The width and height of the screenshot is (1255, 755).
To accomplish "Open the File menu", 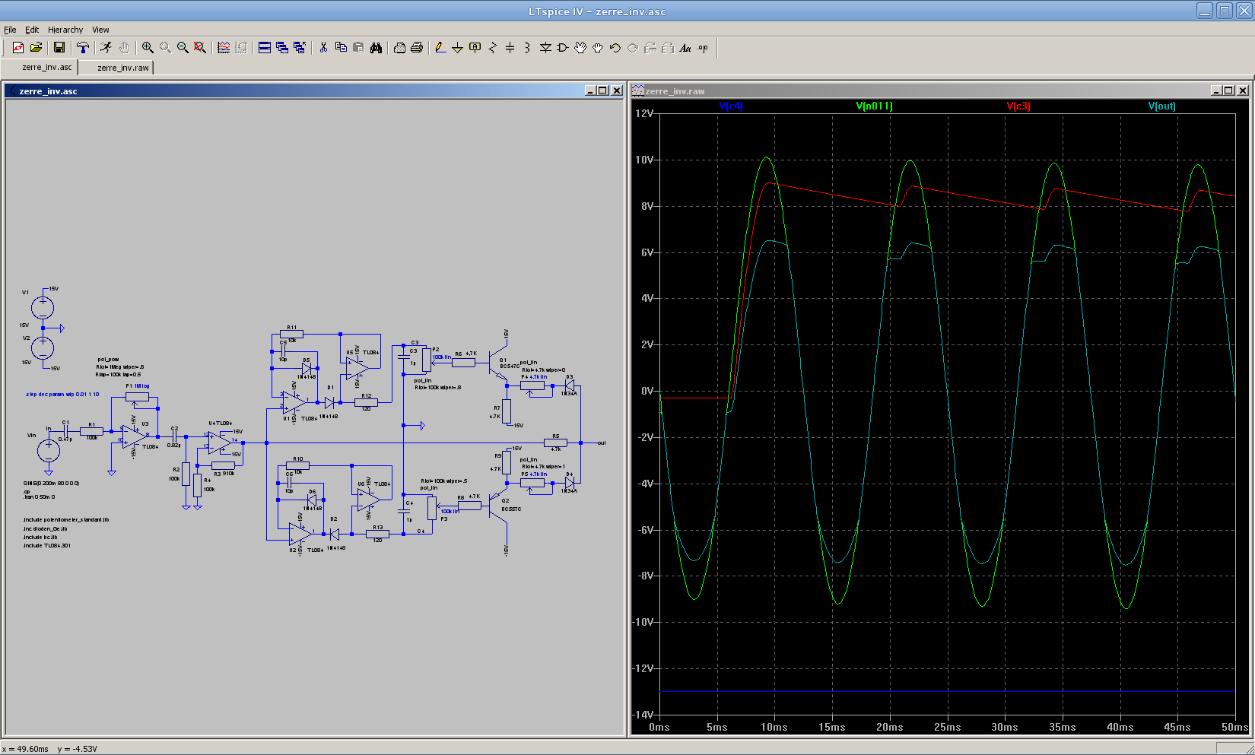I will click(x=10, y=30).
